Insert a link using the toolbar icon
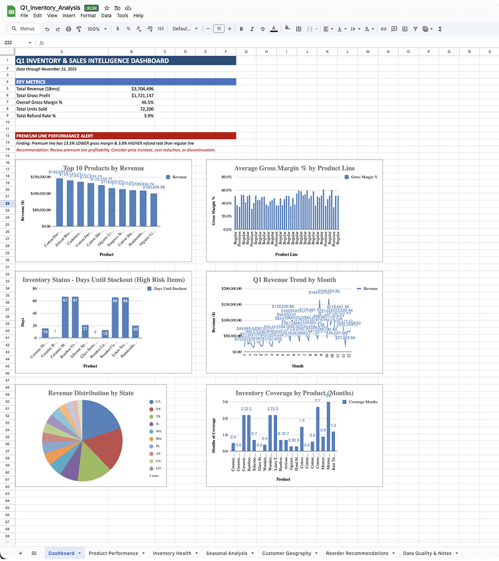 point(383,29)
